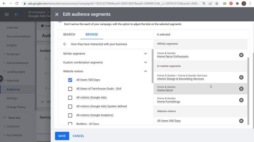Open Audiences in sidebar
Screen dimensions: 254x142
(13, 90)
